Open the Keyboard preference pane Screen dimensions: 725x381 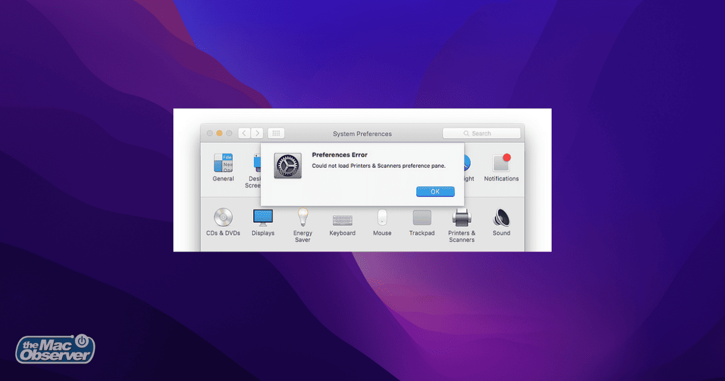tap(342, 218)
